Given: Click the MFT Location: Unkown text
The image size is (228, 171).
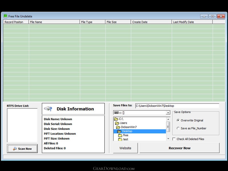Looking at the screenshot, I should pos(60,134).
